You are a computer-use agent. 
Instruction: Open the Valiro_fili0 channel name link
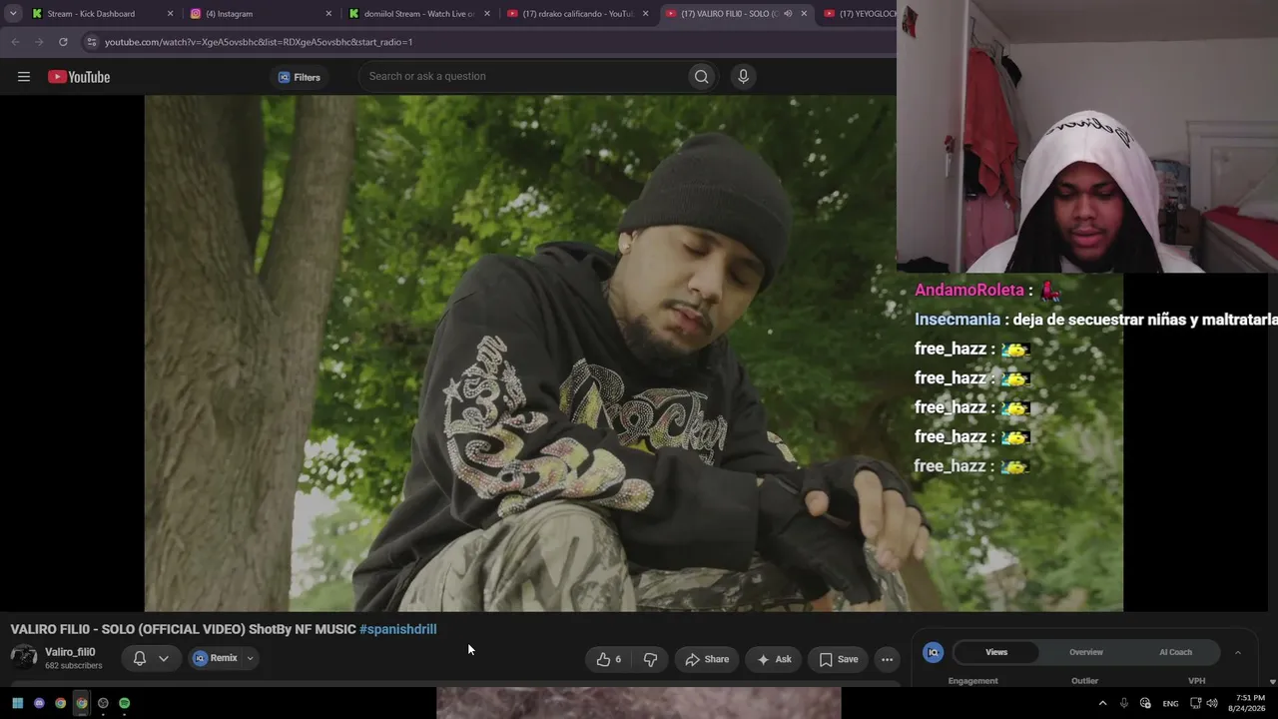pyautogui.click(x=70, y=652)
